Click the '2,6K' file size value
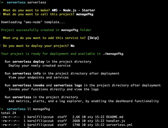 pyautogui.click(x=76, y=117)
